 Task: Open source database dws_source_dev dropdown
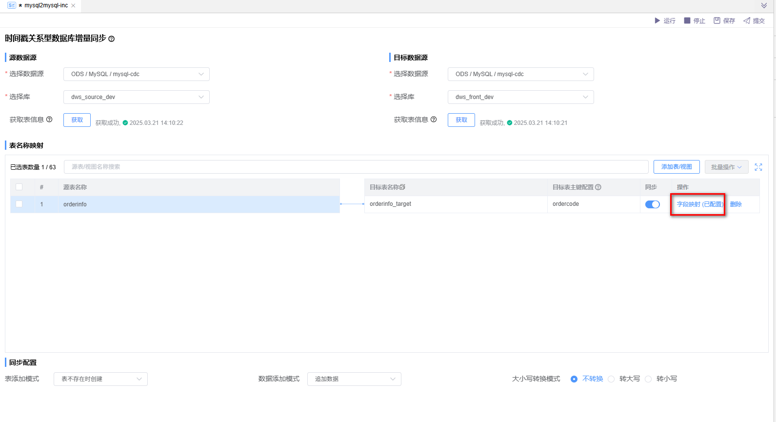[137, 97]
